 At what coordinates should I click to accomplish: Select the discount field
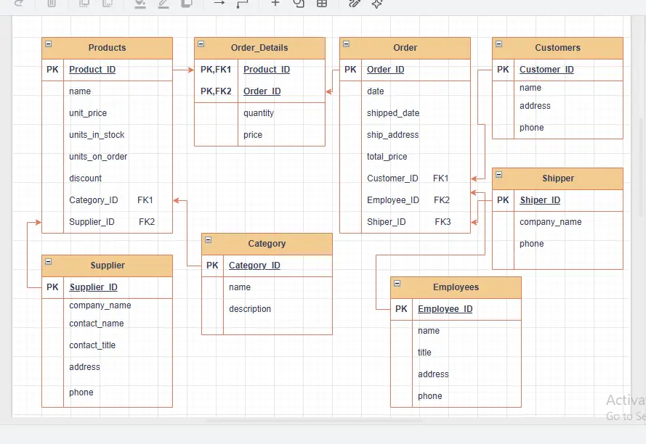click(x=85, y=178)
